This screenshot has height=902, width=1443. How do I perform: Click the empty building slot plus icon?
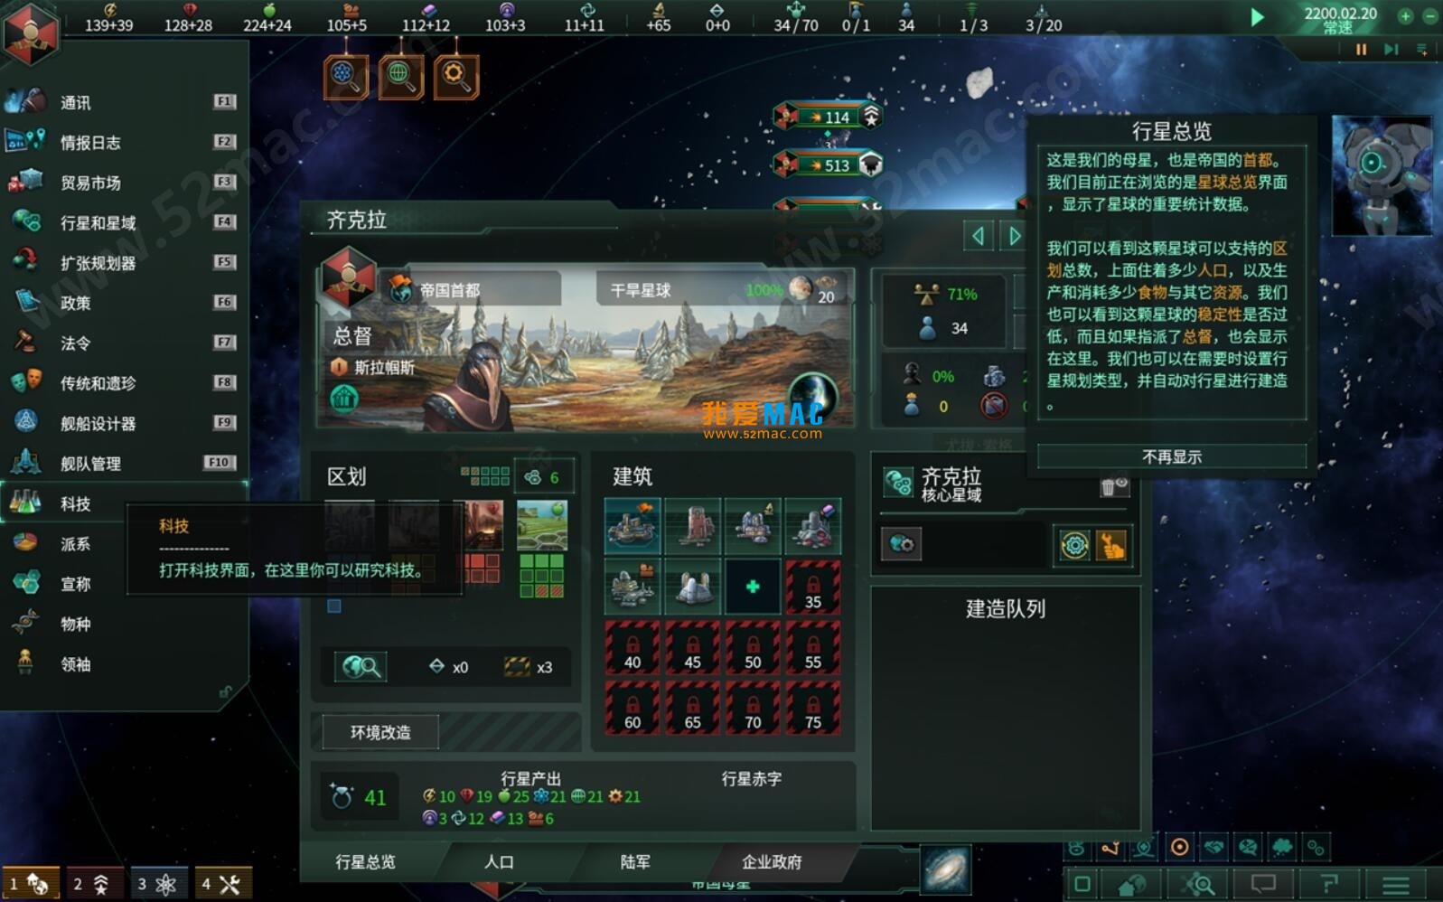point(753,587)
